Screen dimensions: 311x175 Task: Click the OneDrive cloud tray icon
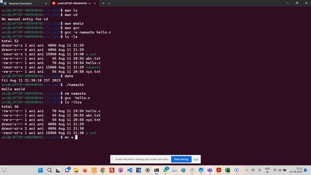pos(253,170)
